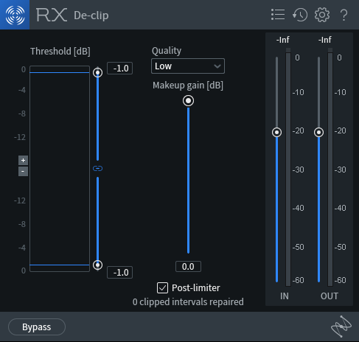Click the Makeup gain value field 0.0
The width and height of the screenshot is (359, 342).
click(188, 267)
